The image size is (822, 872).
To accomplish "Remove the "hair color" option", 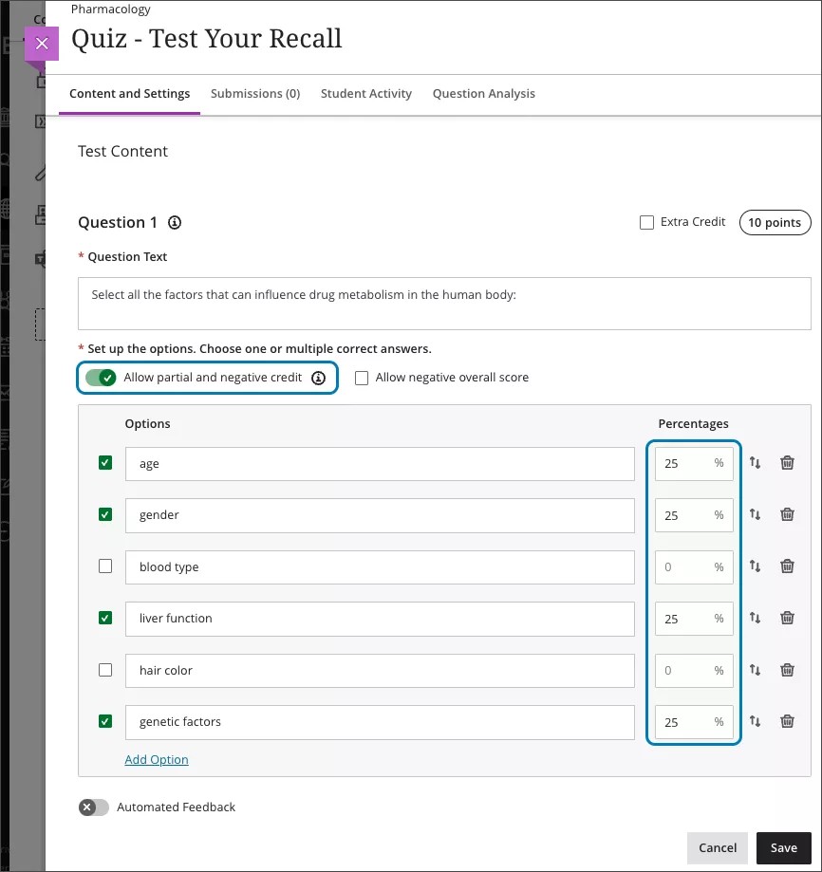I will tap(787, 670).
